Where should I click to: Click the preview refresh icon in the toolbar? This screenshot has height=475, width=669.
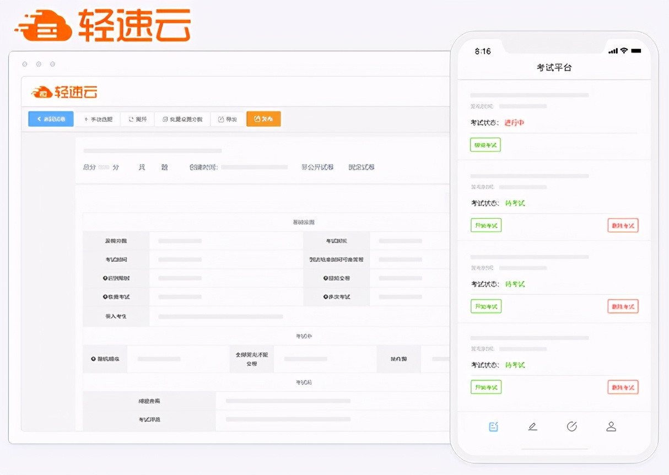[130, 119]
